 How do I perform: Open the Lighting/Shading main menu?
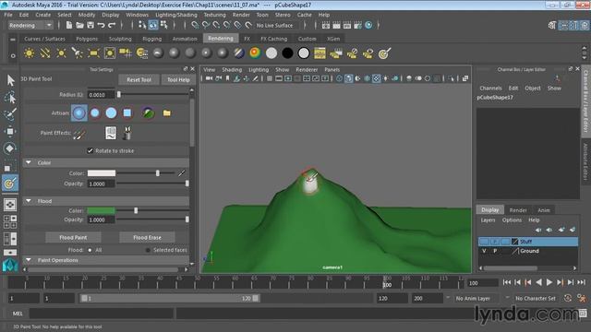[x=176, y=15]
